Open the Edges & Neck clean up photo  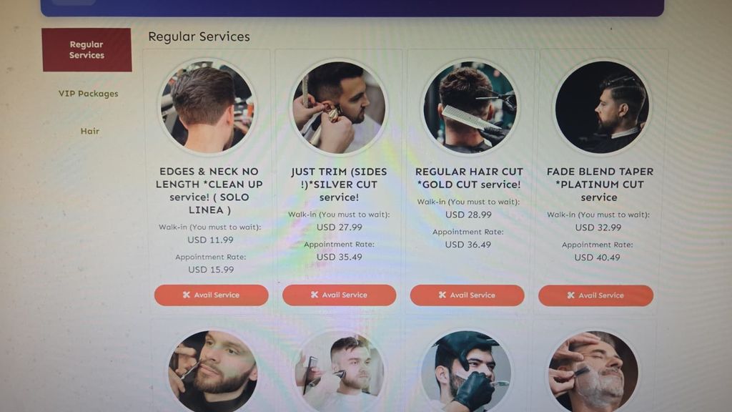pos(207,107)
